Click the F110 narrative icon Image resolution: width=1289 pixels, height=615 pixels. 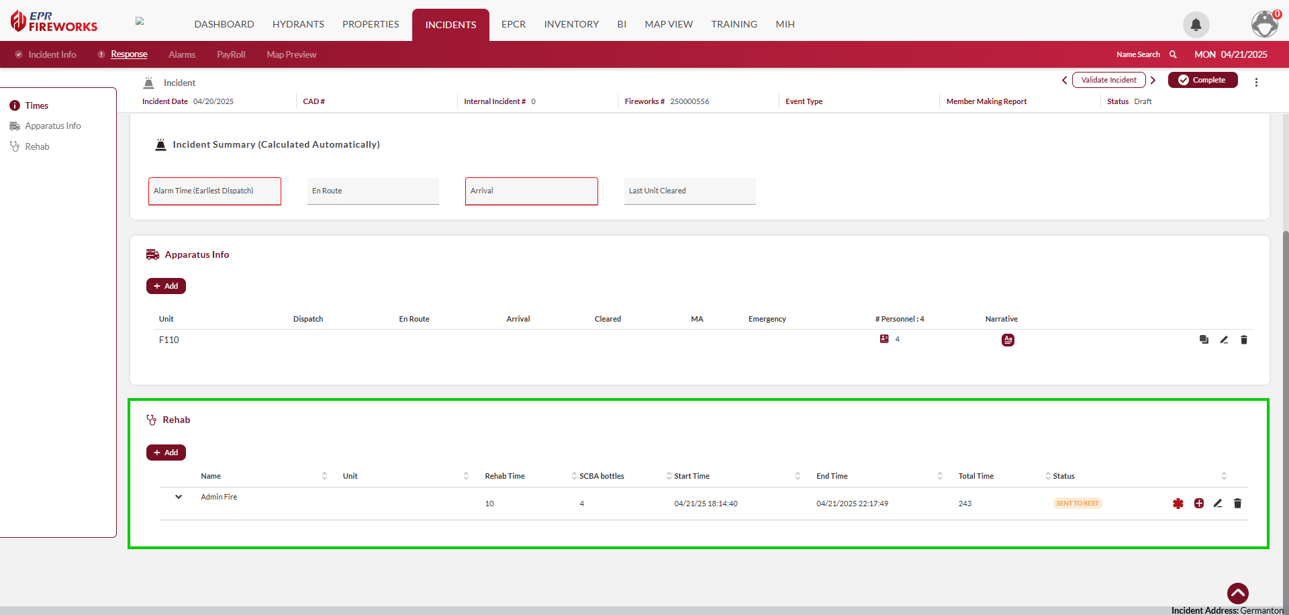(x=1008, y=340)
